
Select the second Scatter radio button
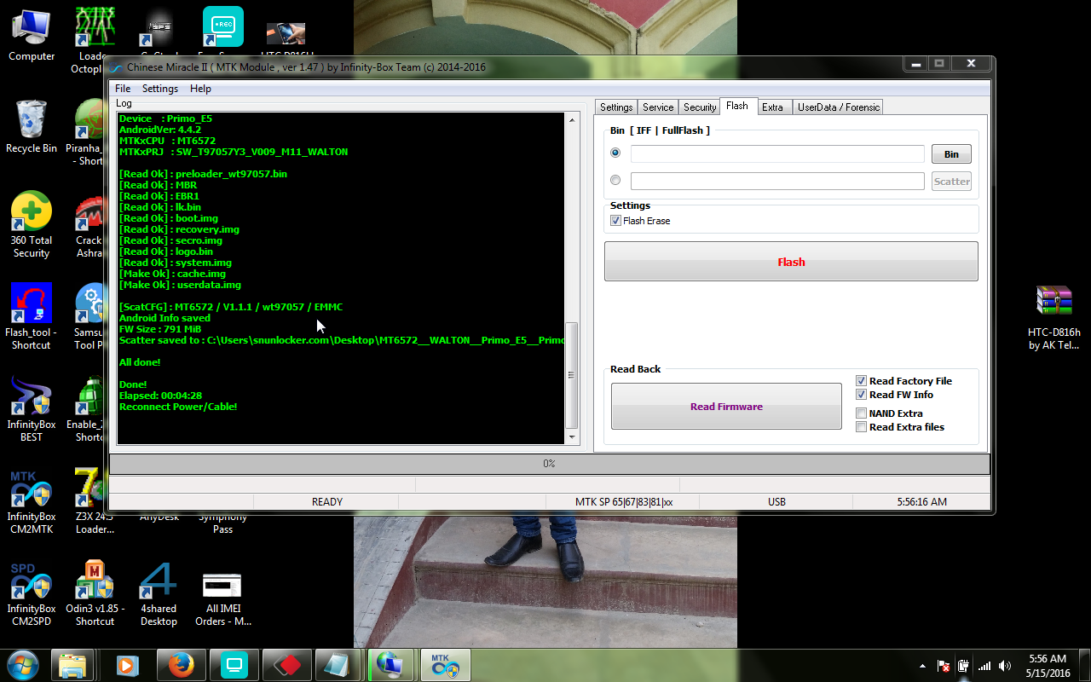pos(615,181)
